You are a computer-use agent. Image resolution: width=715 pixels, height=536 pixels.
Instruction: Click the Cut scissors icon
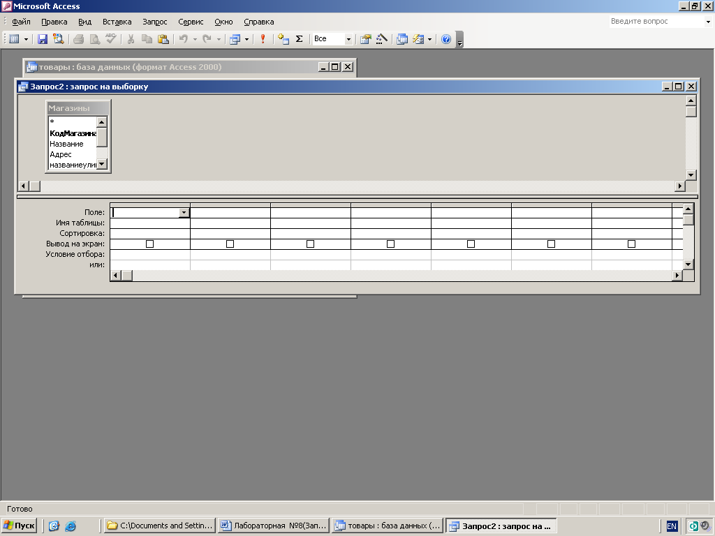click(131, 39)
